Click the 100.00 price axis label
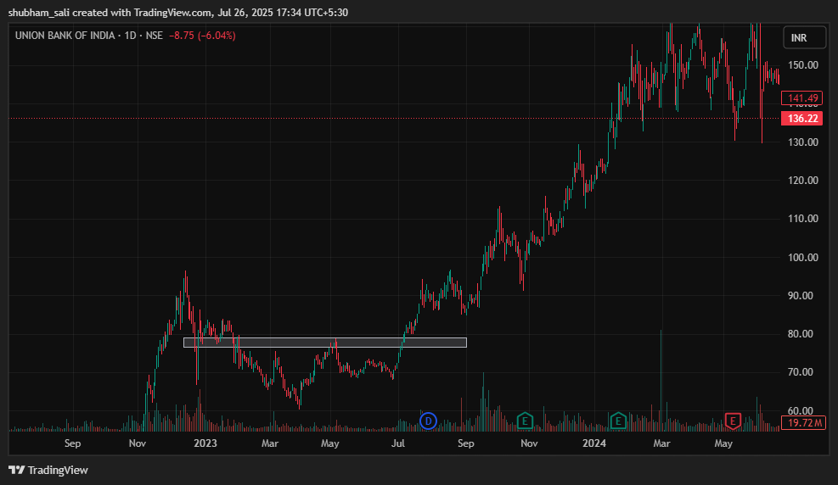The width and height of the screenshot is (838, 485). tap(803, 257)
